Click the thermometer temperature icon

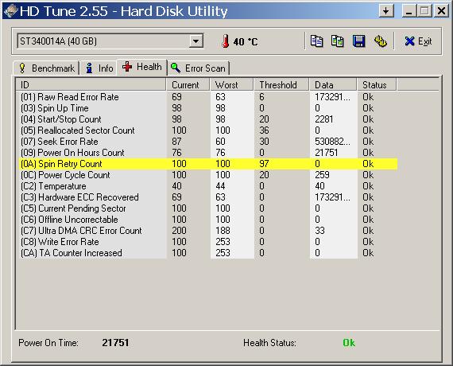coord(226,41)
